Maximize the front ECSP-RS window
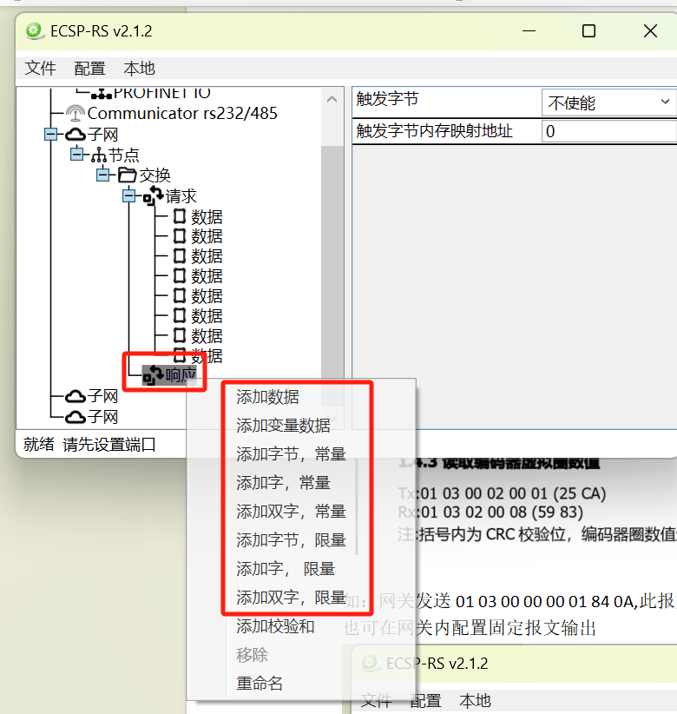 click(x=588, y=31)
